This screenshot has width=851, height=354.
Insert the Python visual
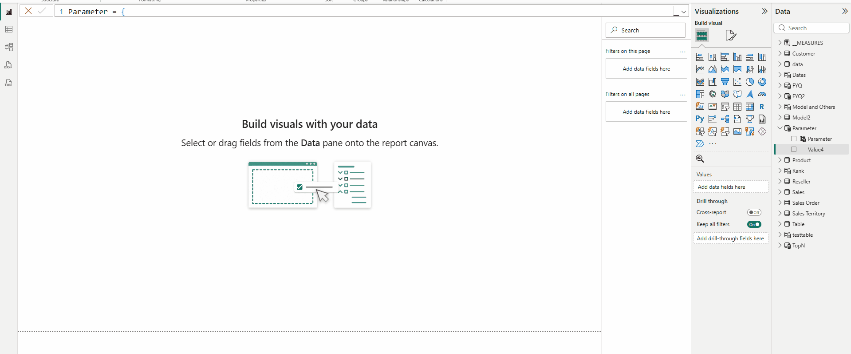point(700,119)
